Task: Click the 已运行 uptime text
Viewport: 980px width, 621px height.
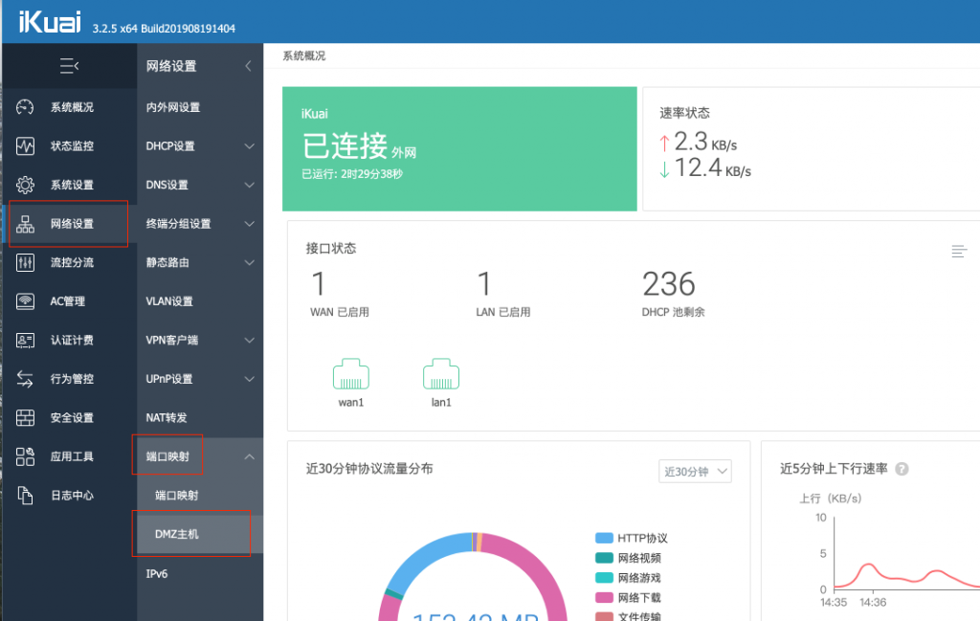Action: point(352,174)
